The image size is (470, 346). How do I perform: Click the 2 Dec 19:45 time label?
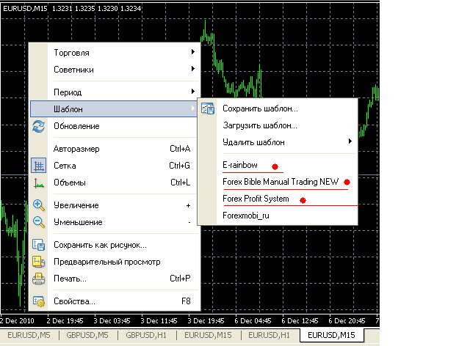pos(65,321)
